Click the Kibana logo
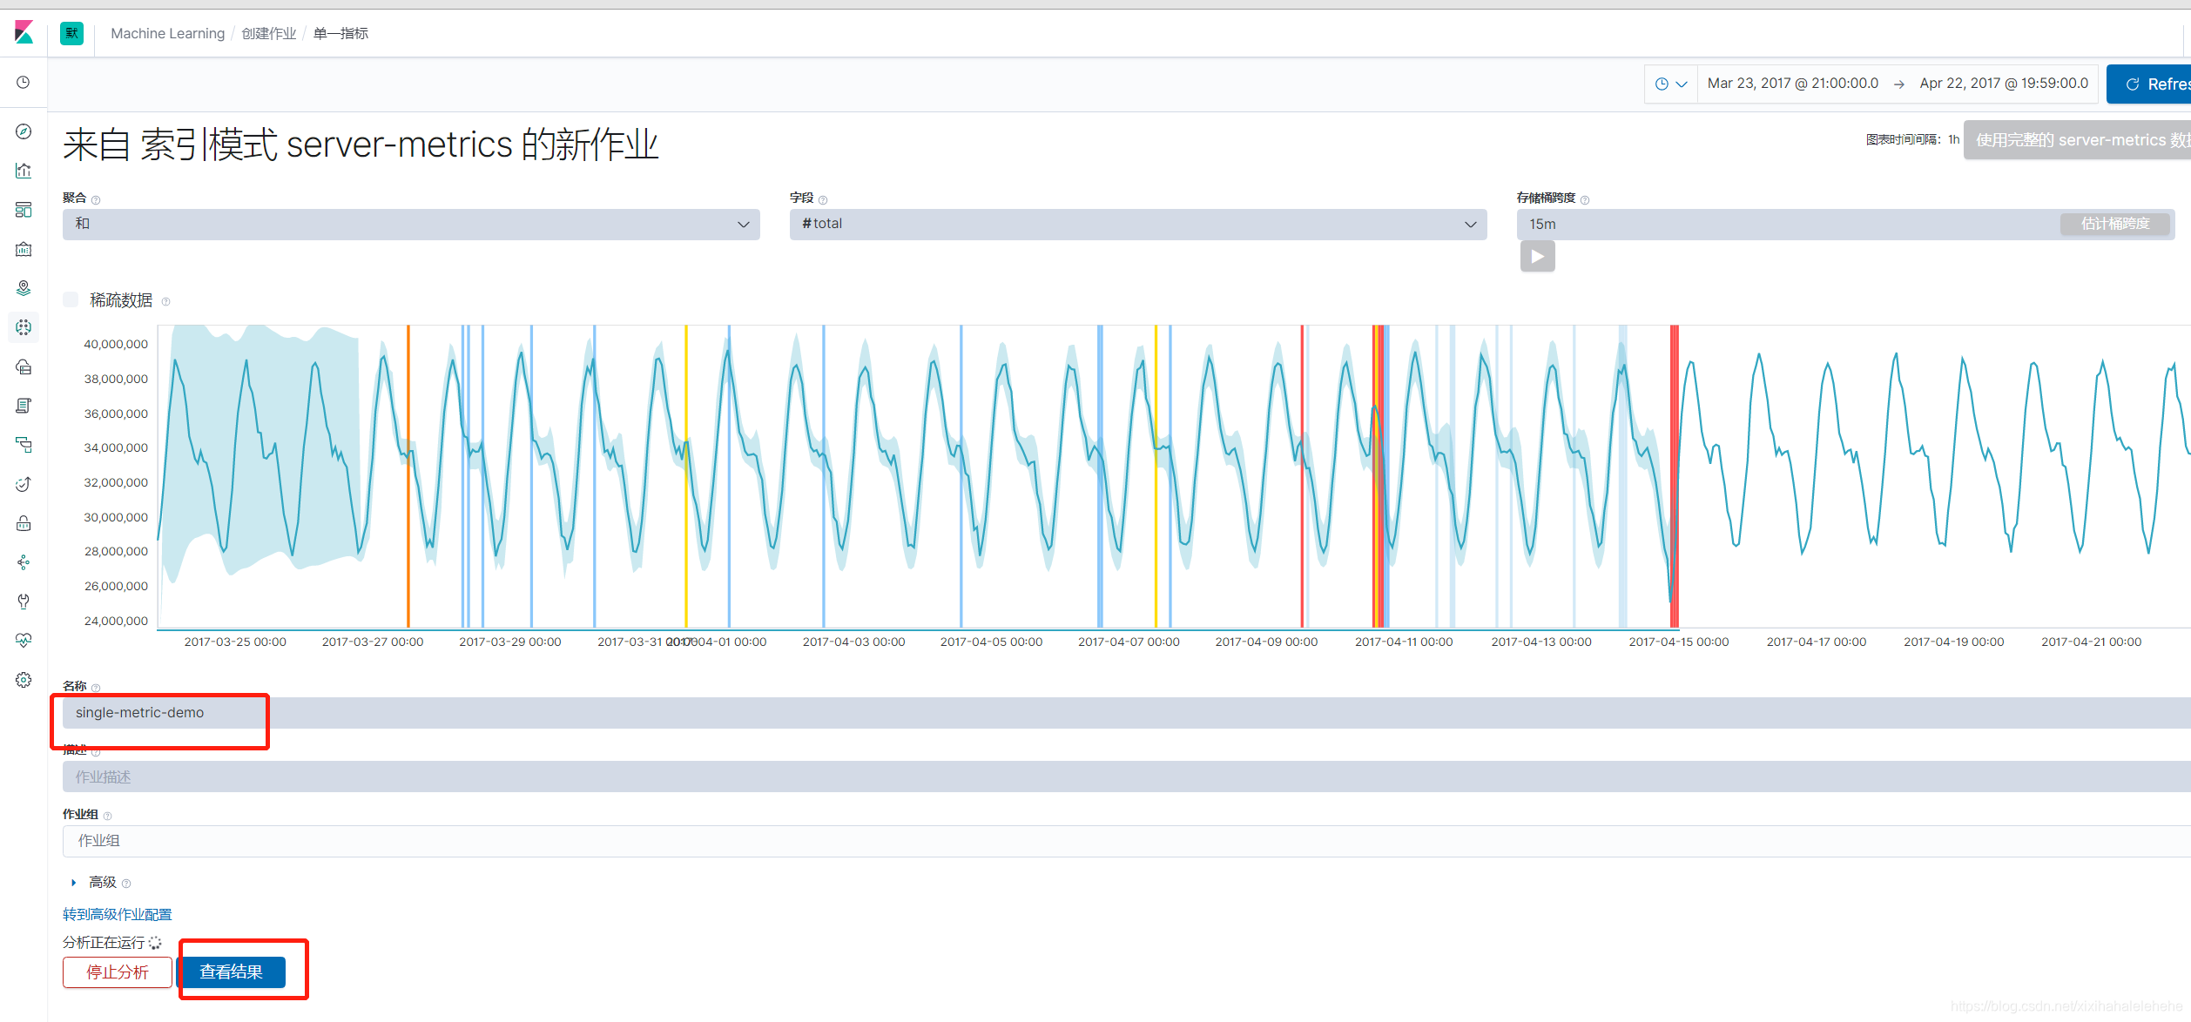The width and height of the screenshot is (2191, 1022). pos(24,33)
